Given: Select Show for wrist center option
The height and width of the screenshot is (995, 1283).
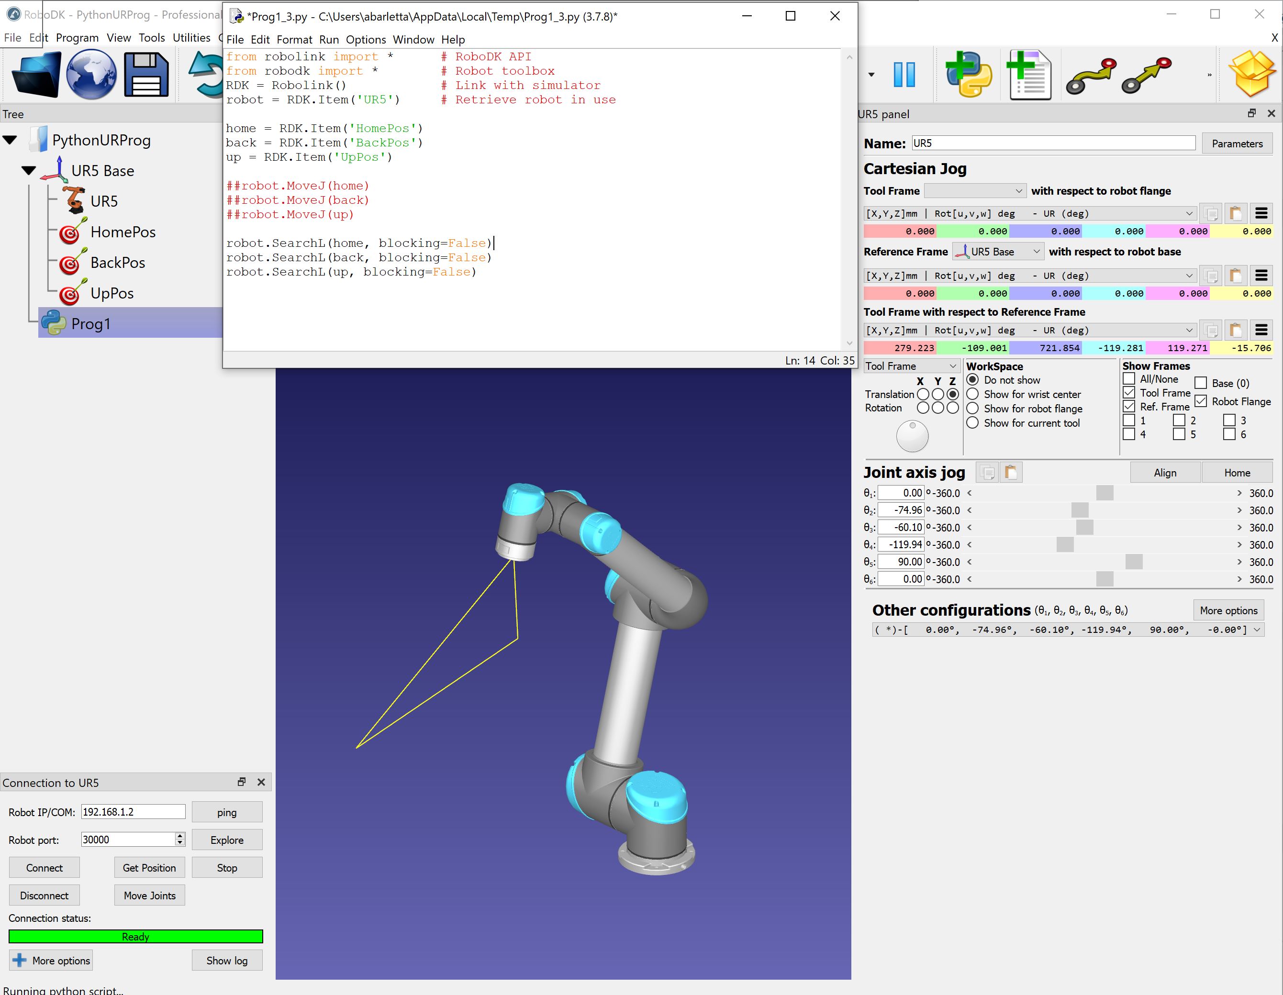Looking at the screenshot, I should 973,394.
